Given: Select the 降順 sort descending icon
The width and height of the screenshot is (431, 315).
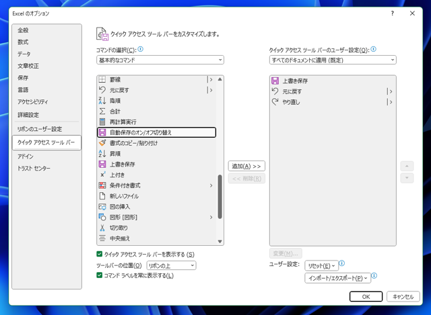Looking at the screenshot, I should point(102,101).
